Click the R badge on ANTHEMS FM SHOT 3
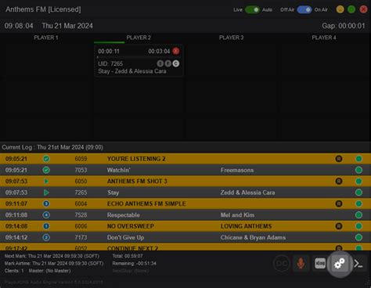This screenshot has height=288, width=371. click(339, 181)
